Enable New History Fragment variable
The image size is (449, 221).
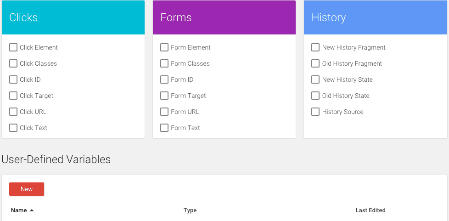click(315, 47)
